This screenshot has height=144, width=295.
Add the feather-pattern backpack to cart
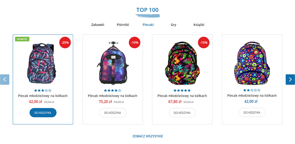click(43, 113)
